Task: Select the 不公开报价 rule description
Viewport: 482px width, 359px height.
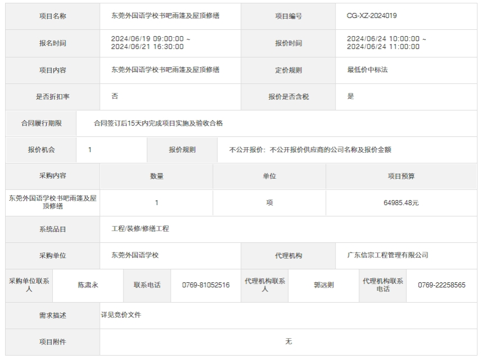Action: click(310, 150)
